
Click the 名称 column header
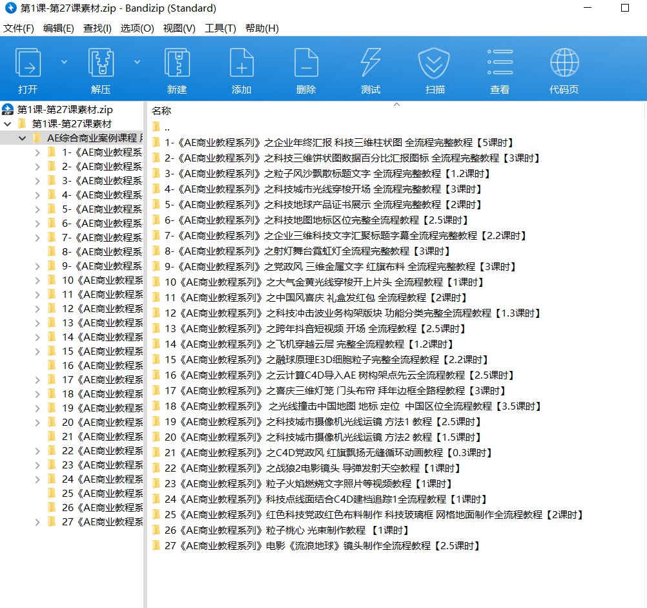[161, 110]
